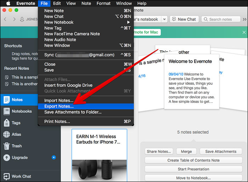Click the New Chat toolbar button
Image resolution: width=248 pixels, height=182 pixels.
(184, 19)
